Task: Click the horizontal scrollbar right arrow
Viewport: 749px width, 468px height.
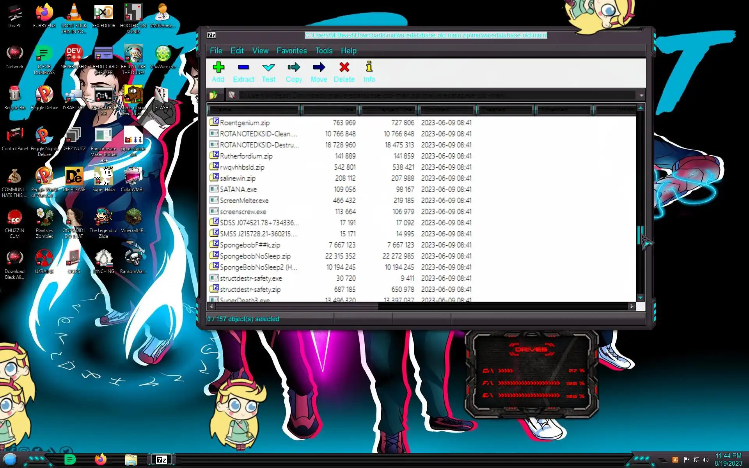Action: pos(632,307)
